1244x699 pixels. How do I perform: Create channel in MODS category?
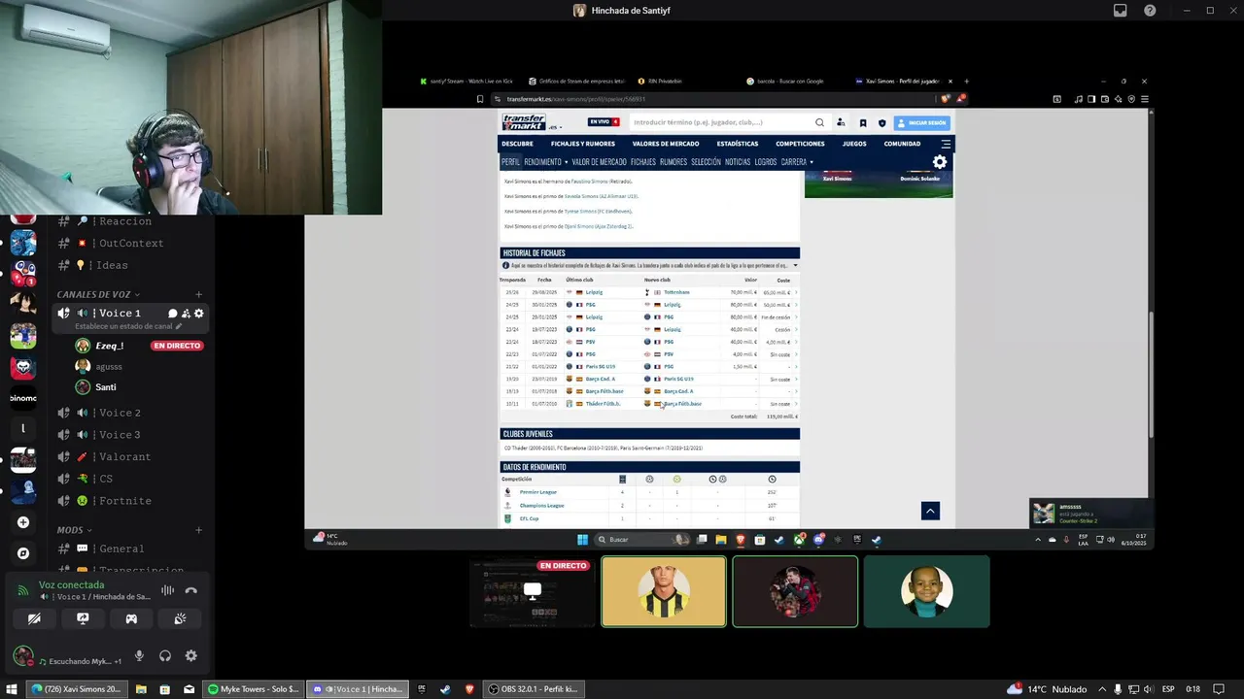click(x=198, y=530)
